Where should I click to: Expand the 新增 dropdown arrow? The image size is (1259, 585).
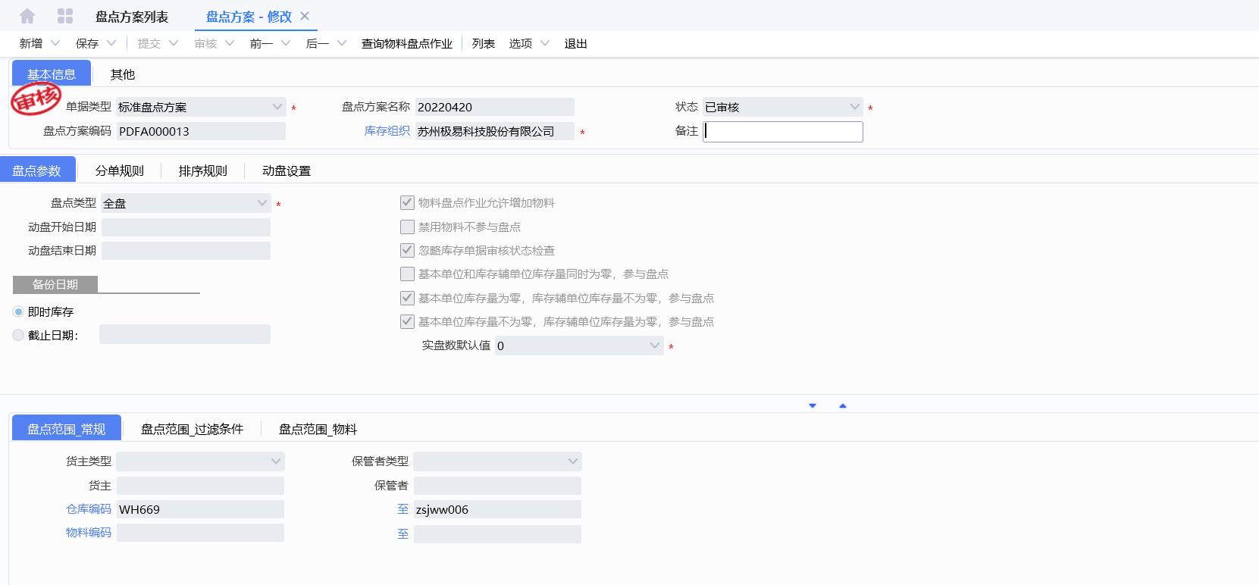[55, 43]
